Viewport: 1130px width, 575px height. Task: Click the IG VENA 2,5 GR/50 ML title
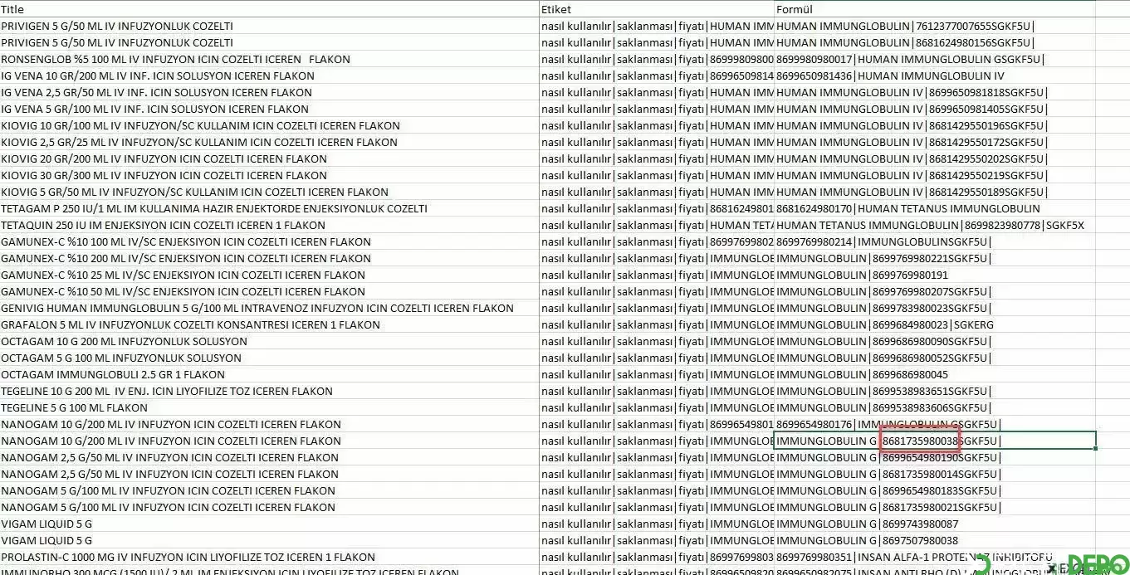[269, 92]
